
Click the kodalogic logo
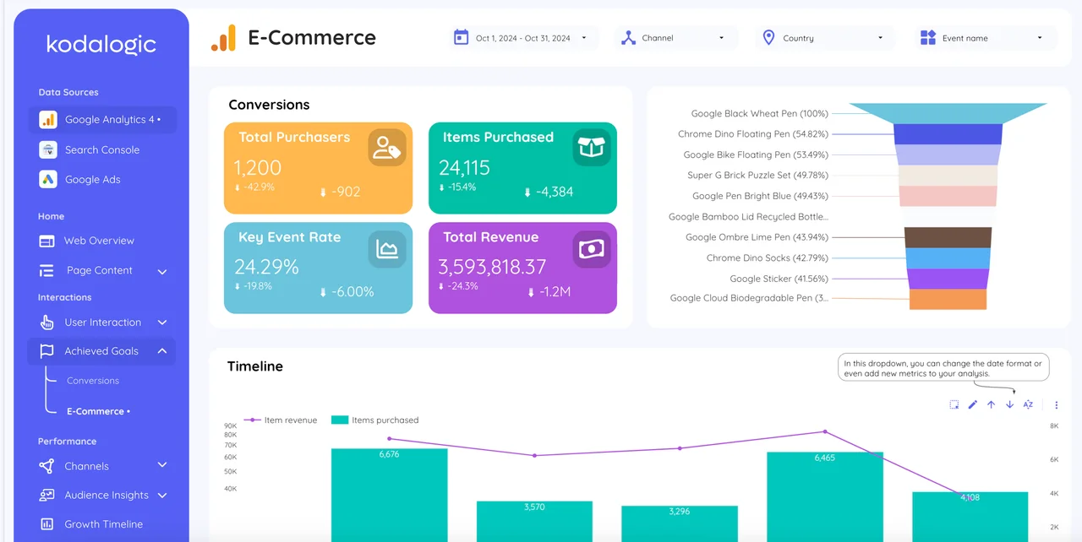point(101,44)
